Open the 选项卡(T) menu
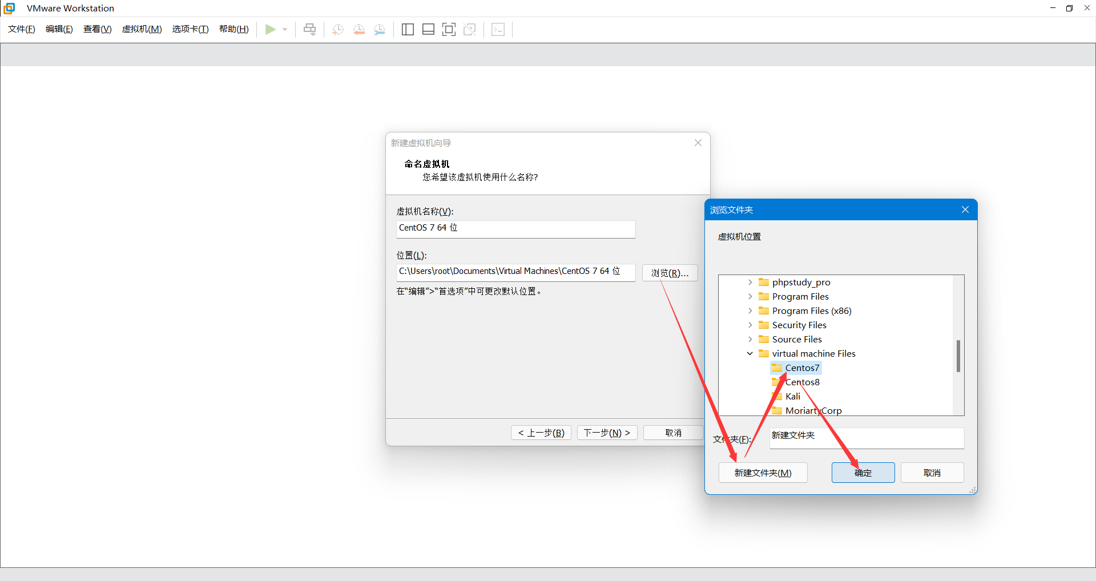The width and height of the screenshot is (1096, 581). (x=191, y=29)
